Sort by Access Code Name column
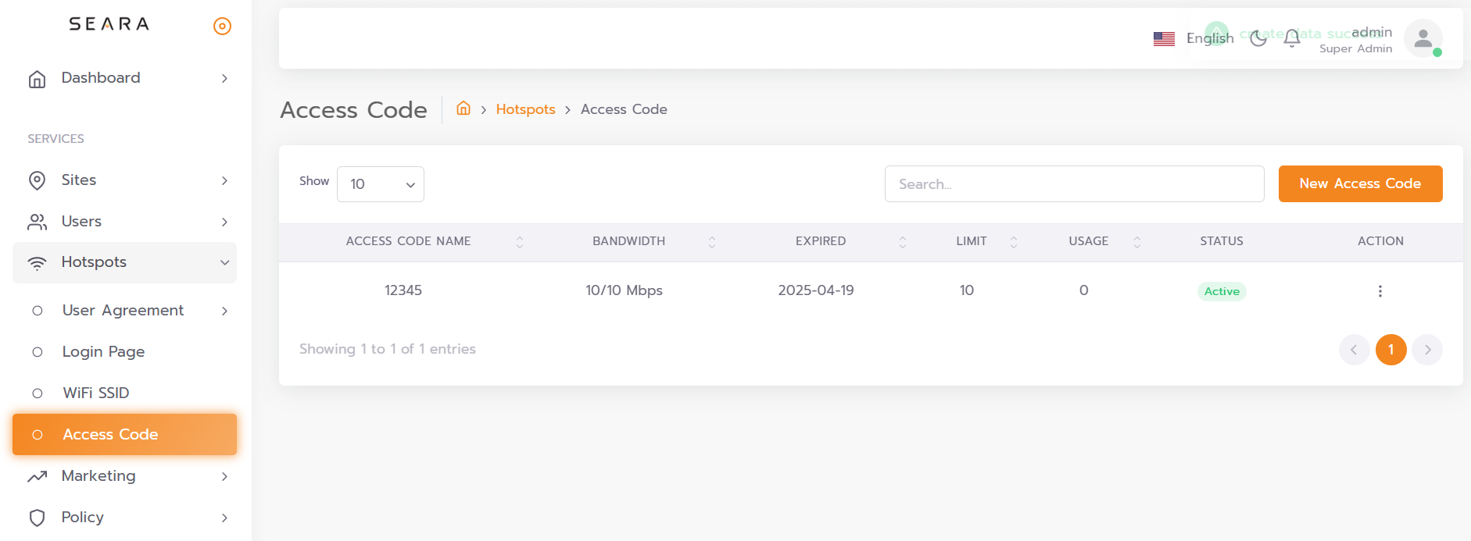Viewport: 1471px width, 541px height. coord(519,242)
